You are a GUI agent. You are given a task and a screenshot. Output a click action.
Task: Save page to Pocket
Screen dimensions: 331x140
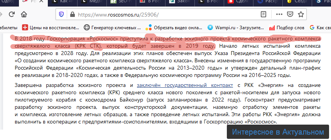click(x=290, y=14)
